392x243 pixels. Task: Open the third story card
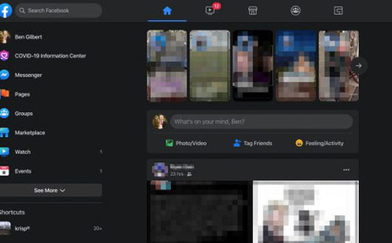253,66
